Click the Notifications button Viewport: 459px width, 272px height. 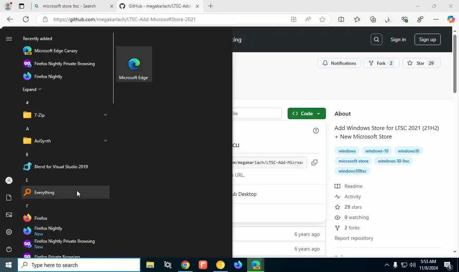(339, 63)
